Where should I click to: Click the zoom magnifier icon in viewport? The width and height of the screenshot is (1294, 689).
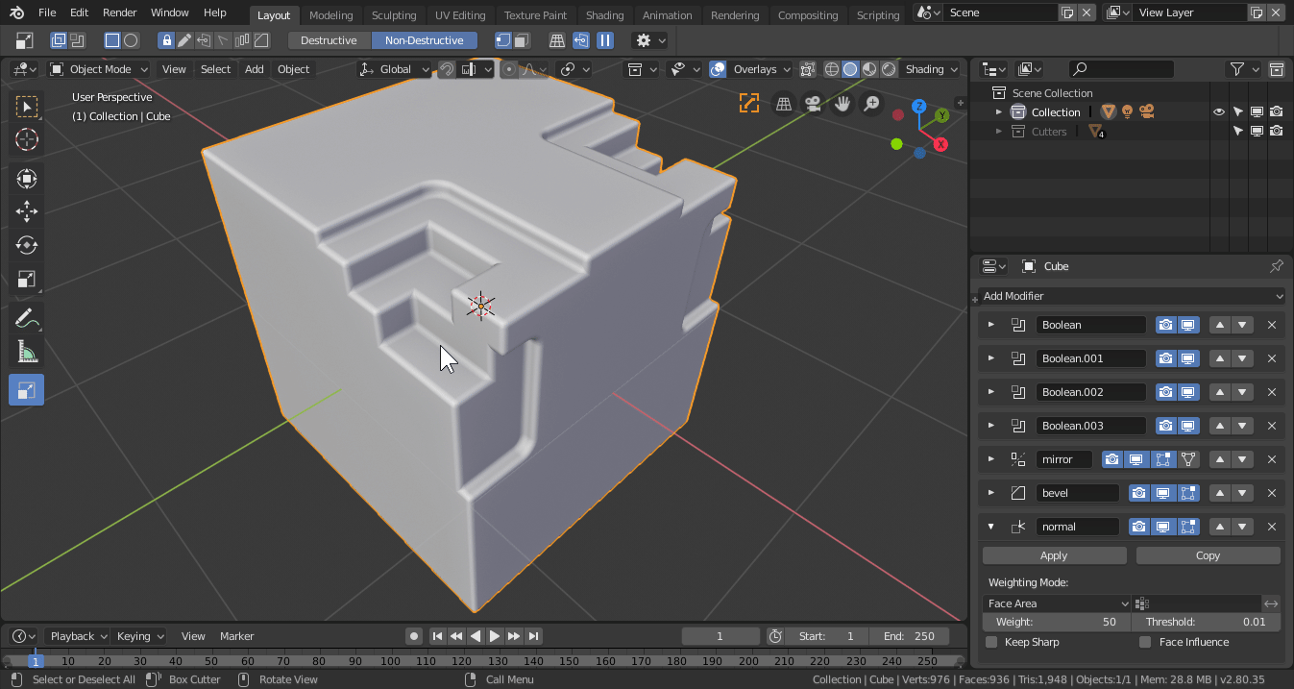pyautogui.click(x=871, y=104)
